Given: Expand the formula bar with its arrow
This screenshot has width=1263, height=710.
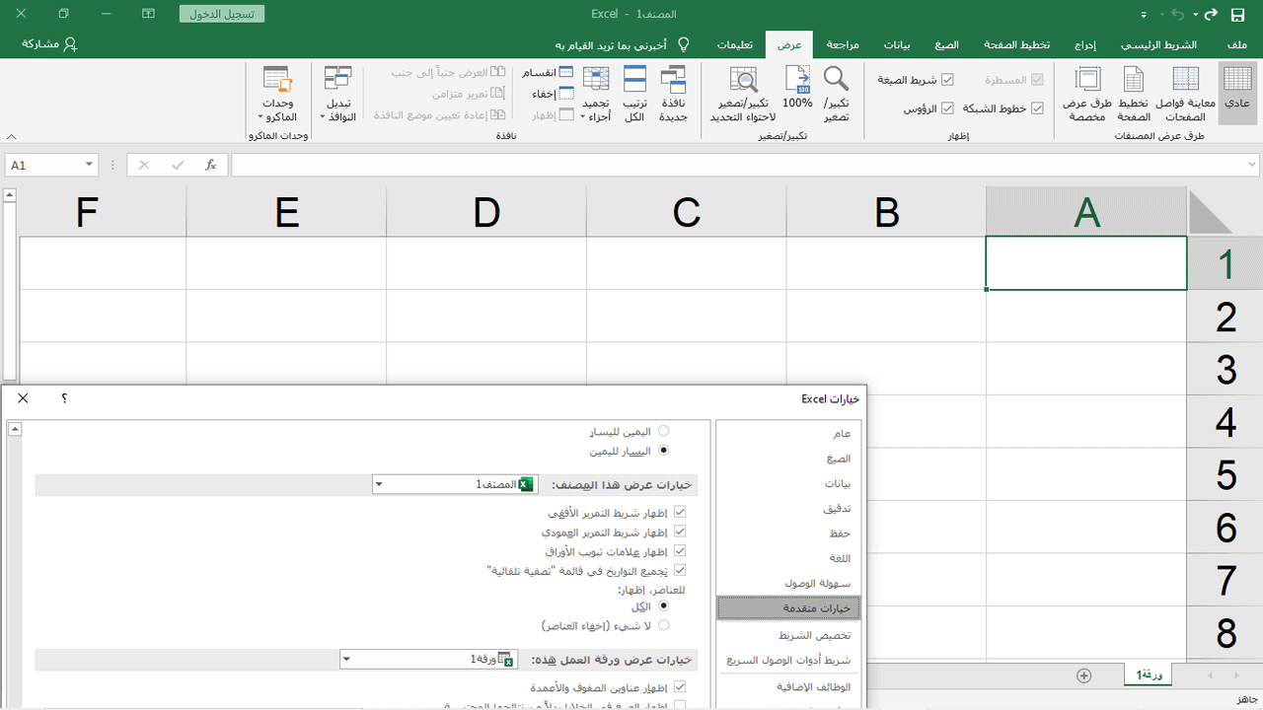Looking at the screenshot, I should pyautogui.click(x=1253, y=165).
